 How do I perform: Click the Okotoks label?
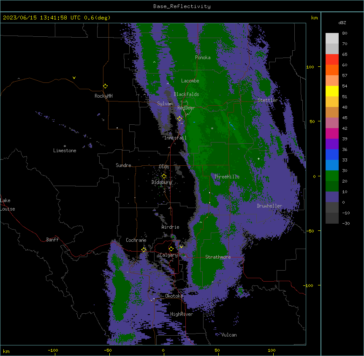click(x=174, y=296)
